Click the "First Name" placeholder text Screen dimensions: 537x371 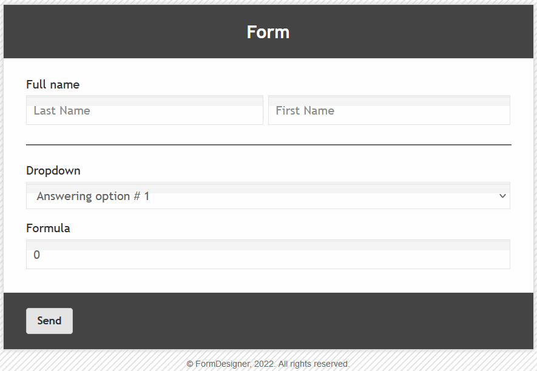point(305,111)
